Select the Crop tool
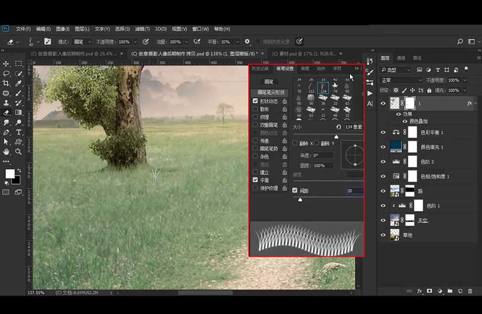Viewport: 482px width, 314px height. click(6, 83)
